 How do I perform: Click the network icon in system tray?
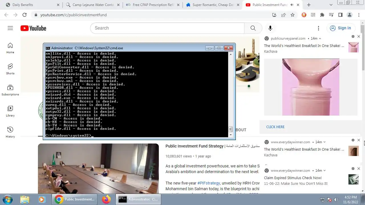[x=323, y=200]
